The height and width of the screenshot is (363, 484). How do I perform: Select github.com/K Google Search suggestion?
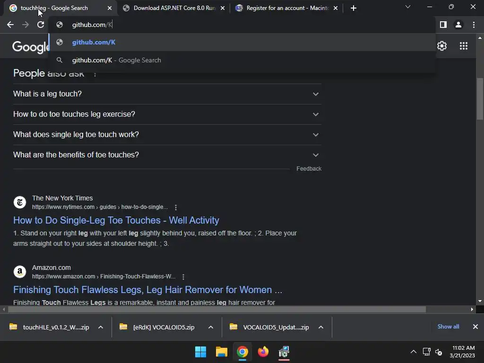(242, 60)
